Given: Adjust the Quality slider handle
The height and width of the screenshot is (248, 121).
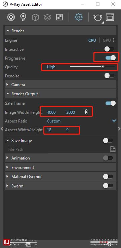Looking at the screenshot, I should point(103,67).
